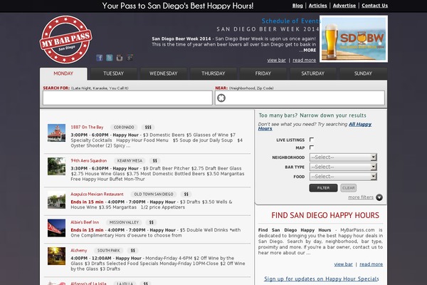This screenshot has height=285, width=427.
Task: Switch to the Tuesday tab
Action: click(114, 73)
